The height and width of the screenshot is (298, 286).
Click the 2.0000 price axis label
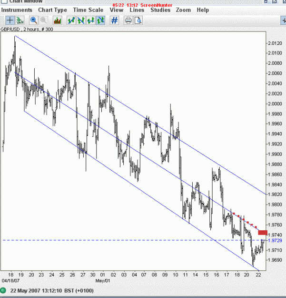275,104
